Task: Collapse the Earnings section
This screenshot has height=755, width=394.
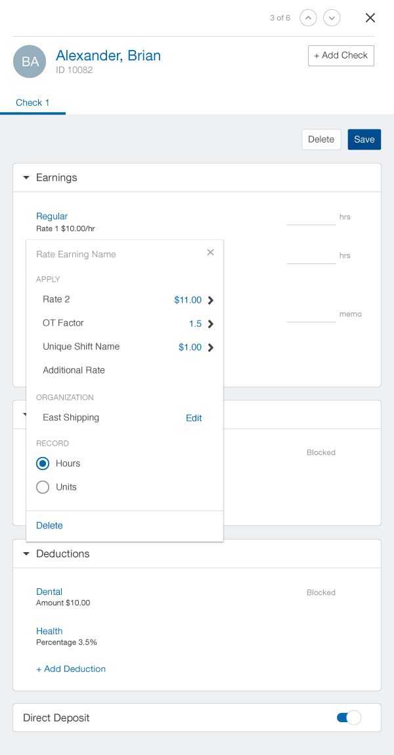Action: 26,178
